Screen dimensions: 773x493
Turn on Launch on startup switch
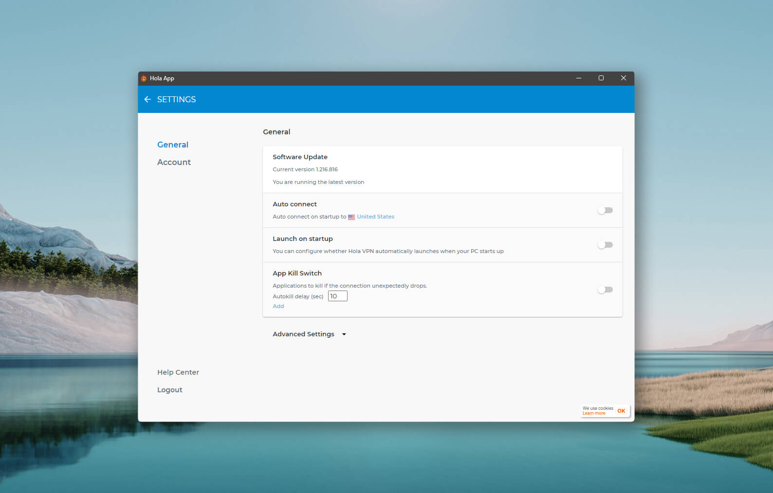click(x=605, y=245)
